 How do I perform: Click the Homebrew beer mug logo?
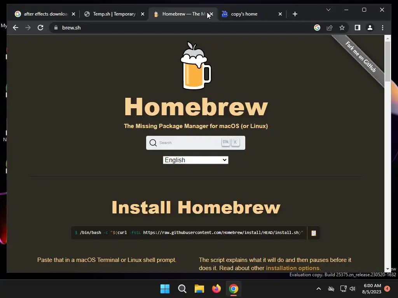pyautogui.click(x=196, y=66)
